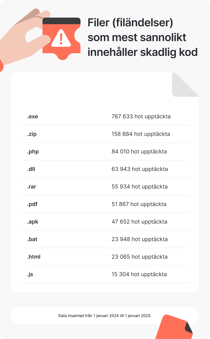Click the Data insamlad date range note
This screenshot has height=339, width=210.
pos(105,316)
